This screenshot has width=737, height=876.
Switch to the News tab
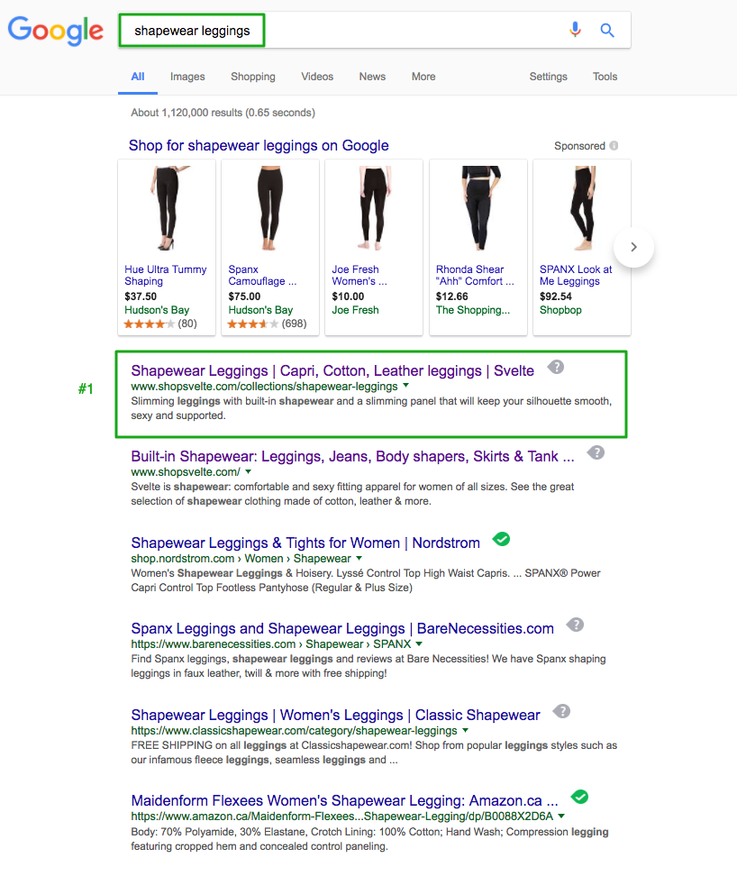[372, 77]
